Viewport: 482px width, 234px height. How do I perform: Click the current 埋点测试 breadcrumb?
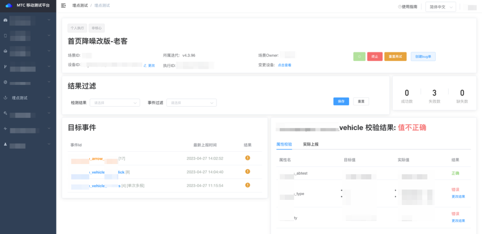(102, 5)
